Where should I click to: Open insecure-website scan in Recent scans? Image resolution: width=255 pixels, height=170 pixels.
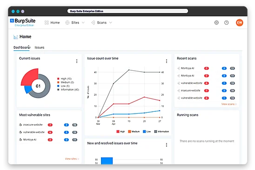point(191,90)
